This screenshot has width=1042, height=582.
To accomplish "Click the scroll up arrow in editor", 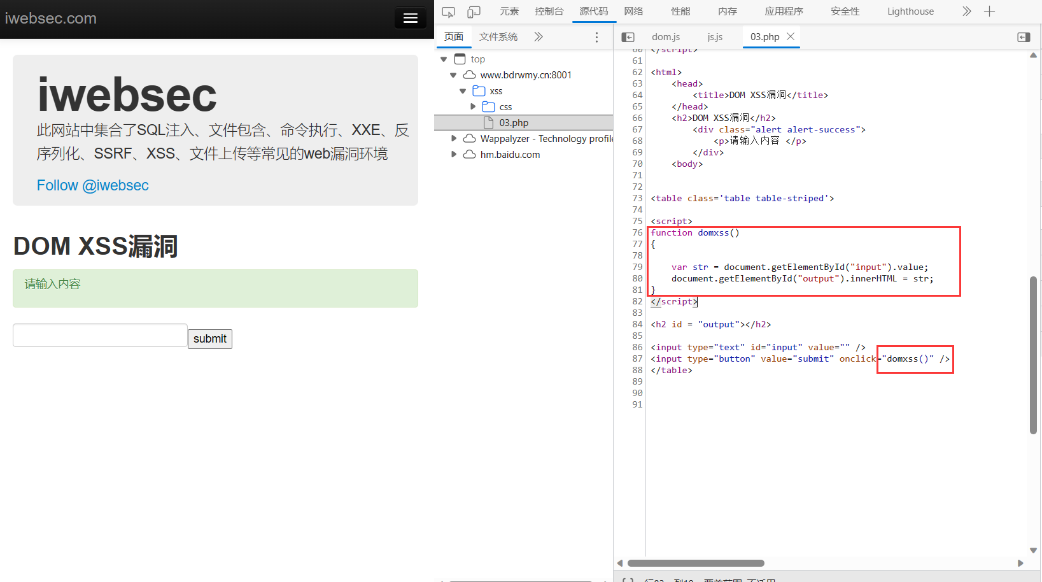I will [x=1033, y=55].
